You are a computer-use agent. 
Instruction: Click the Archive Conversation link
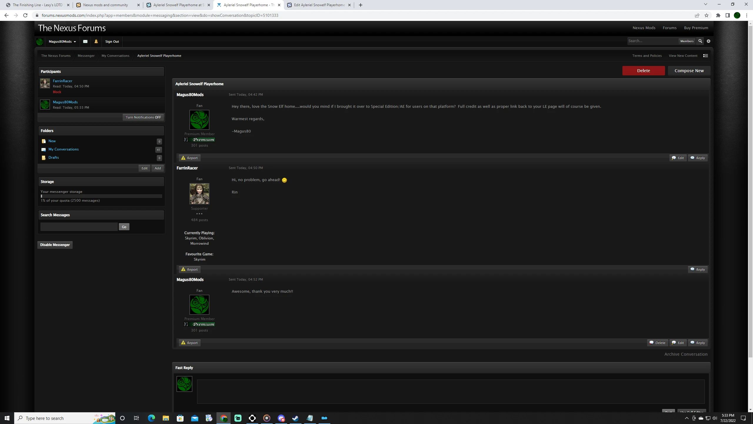coord(686,354)
